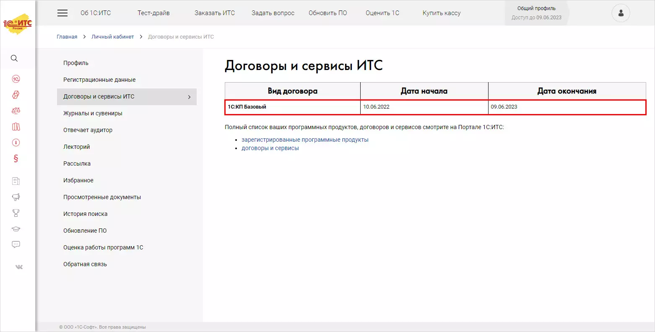The height and width of the screenshot is (332, 655).
Task: Click the start date 10.06.2022 cell
Action: tap(424, 107)
